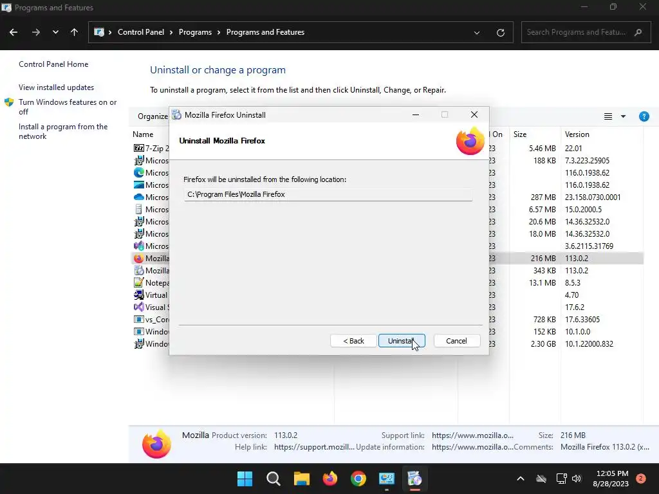The width and height of the screenshot is (659, 494).
Task: Open the Organize menu
Action: click(x=153, y=116)
